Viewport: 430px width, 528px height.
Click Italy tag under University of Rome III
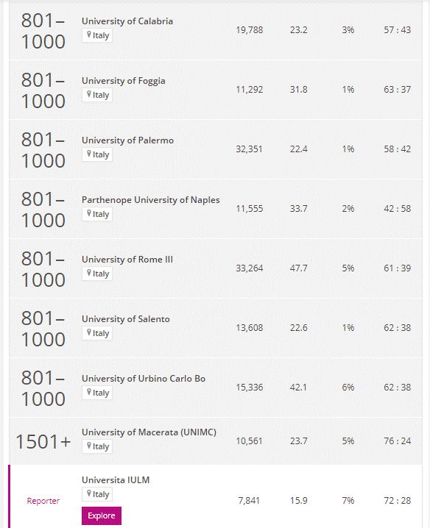[97, 274]
